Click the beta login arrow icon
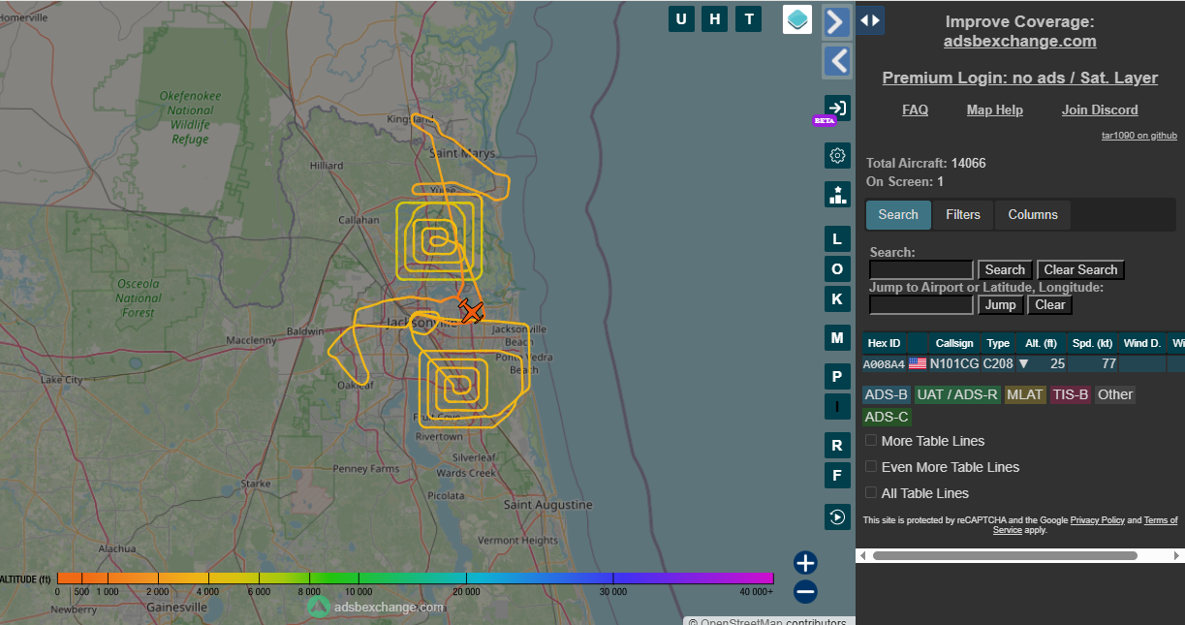1185x625 pixels. pos(837,109)
